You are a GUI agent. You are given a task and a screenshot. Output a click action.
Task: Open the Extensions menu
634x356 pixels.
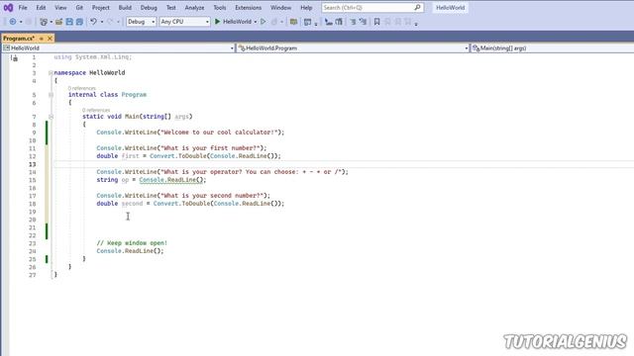(x=248, y=8)
